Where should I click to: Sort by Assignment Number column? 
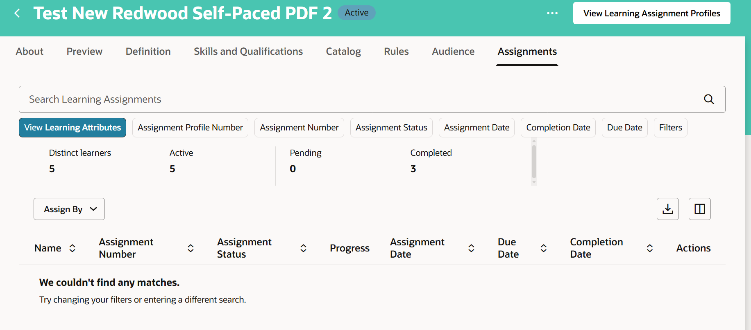tap(191, 248)
